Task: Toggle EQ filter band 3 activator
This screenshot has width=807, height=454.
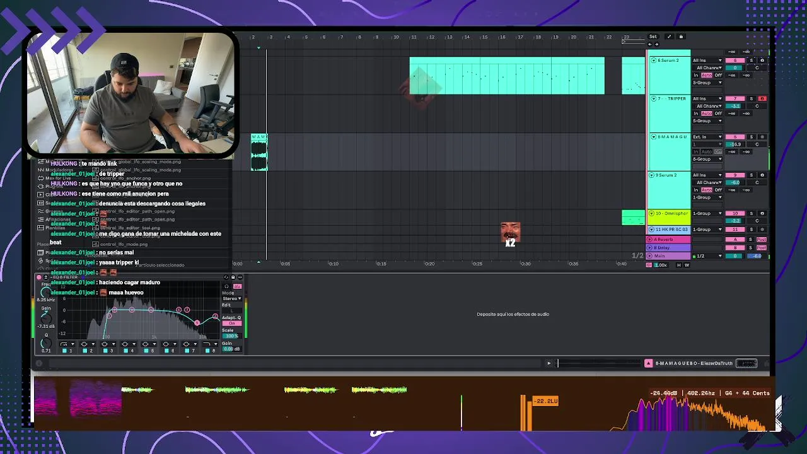Action: 105,351
